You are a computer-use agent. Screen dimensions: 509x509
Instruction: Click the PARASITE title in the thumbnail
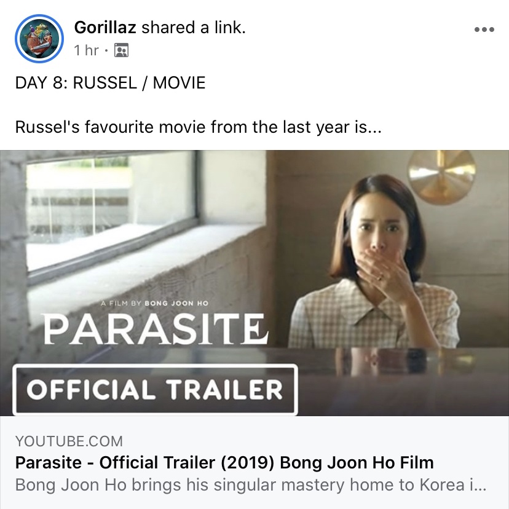[156, 329]
